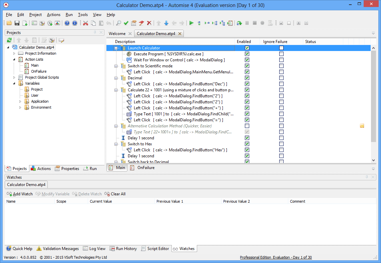Collapse the Calculate 22 + 1001 group
This screenshot has height=263, width=381.
[x=116, y=90]
